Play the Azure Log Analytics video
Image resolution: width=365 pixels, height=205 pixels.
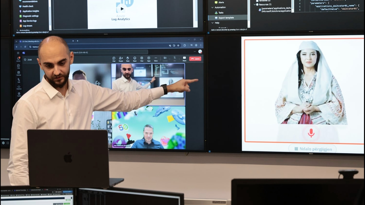pyautogui.click(x=122, y=9)
